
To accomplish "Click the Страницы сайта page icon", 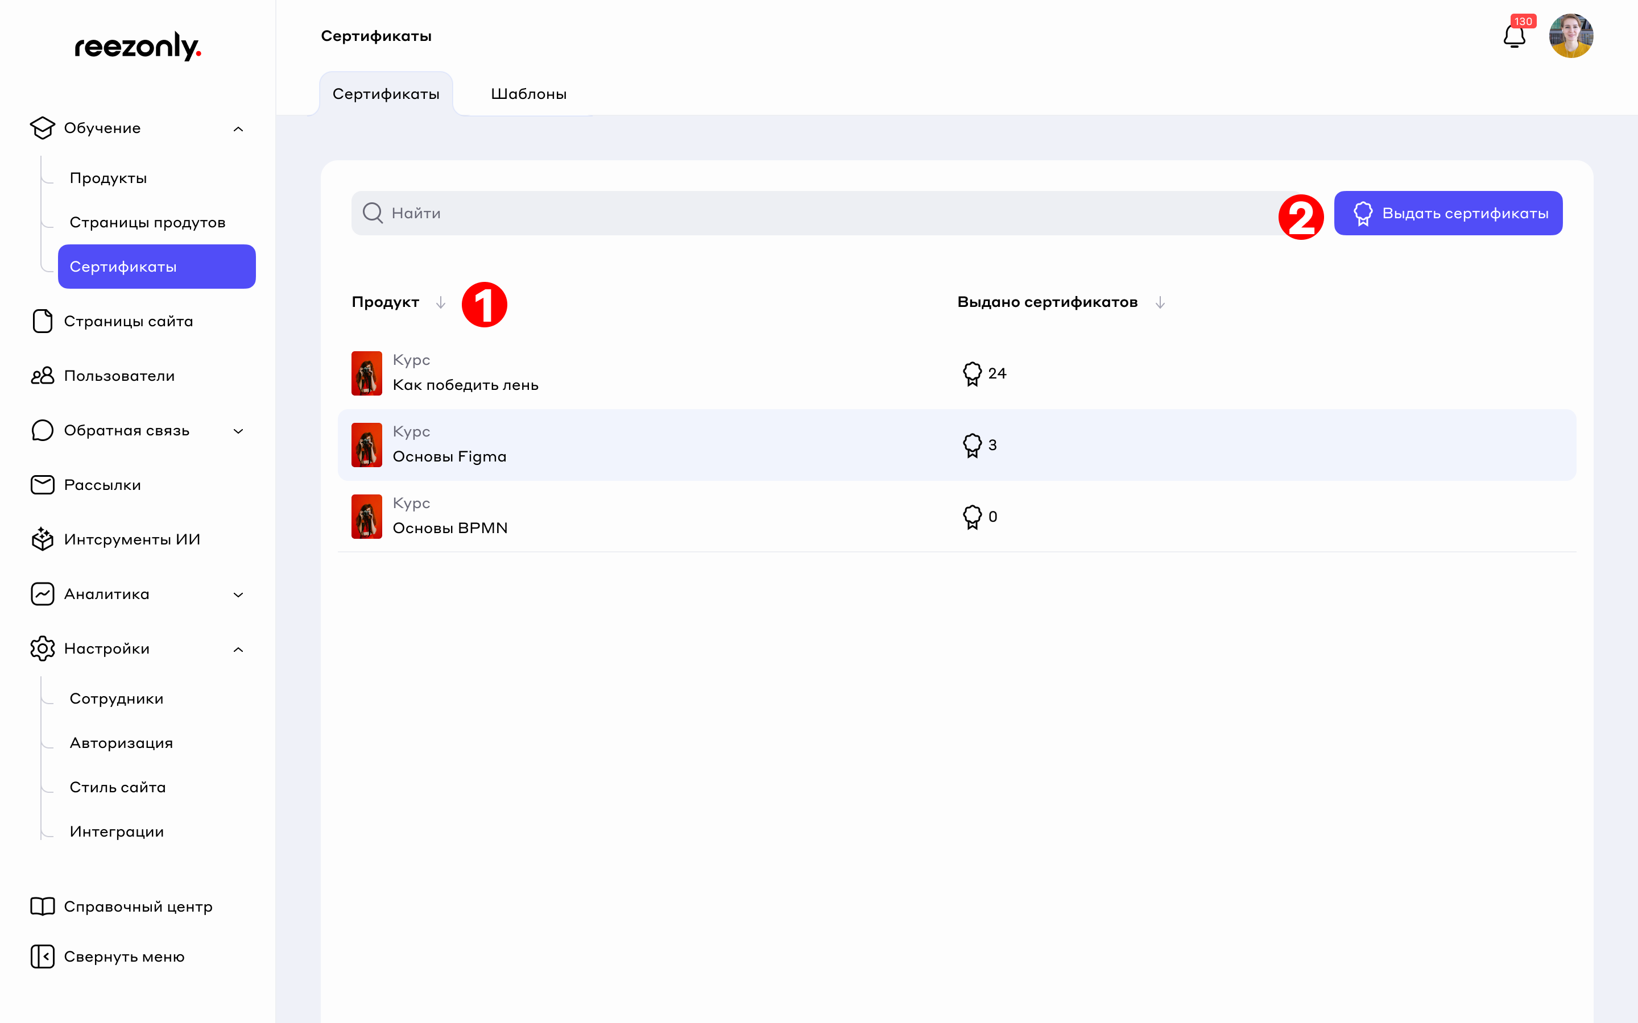I will tap(42, 321).
